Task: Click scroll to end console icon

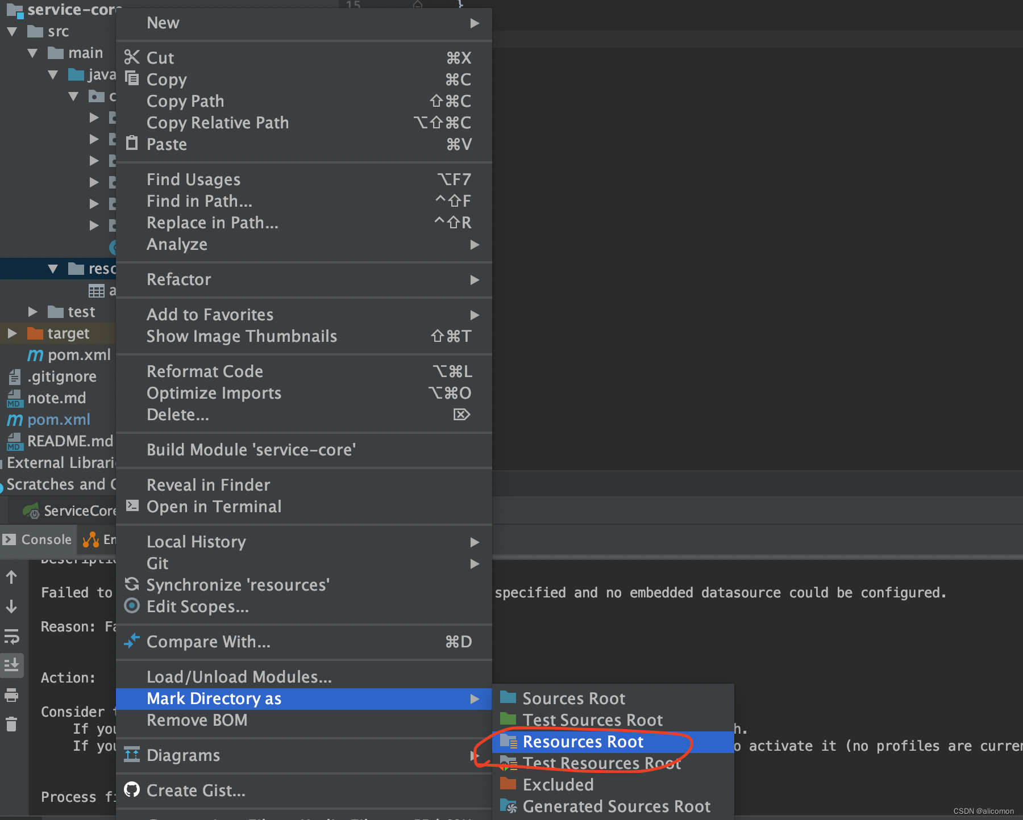Action: pos(11,665)
